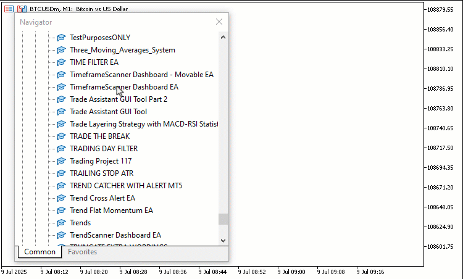The height and width of the screenshot is (279, 463).
Task: Select the Common tab in Navigator
Action: (x=40, y=252)
